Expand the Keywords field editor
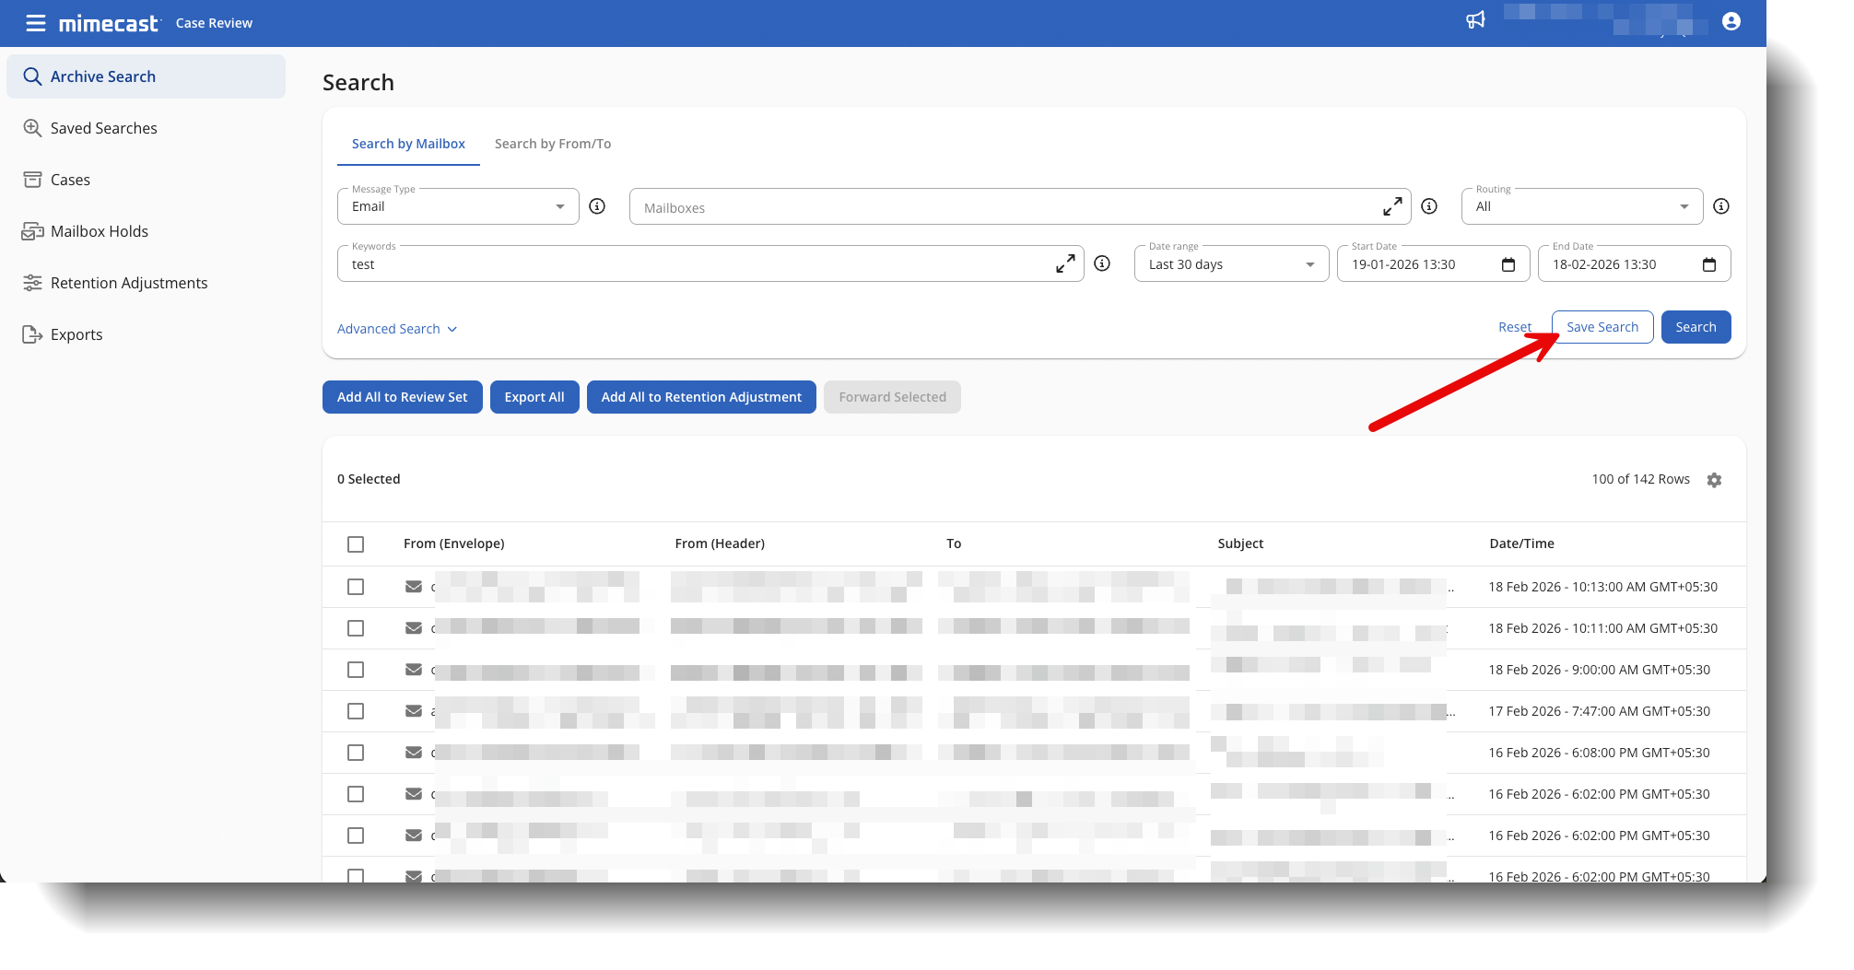Image resolution: width=1854 pixels, height=970 pixels. coord(1065,264)
